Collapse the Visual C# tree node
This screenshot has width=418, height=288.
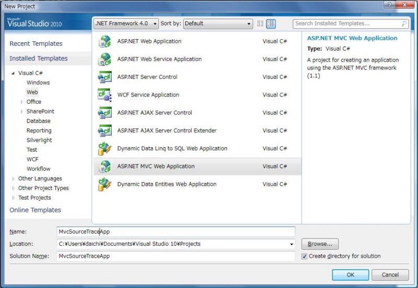tap(13, 73)
